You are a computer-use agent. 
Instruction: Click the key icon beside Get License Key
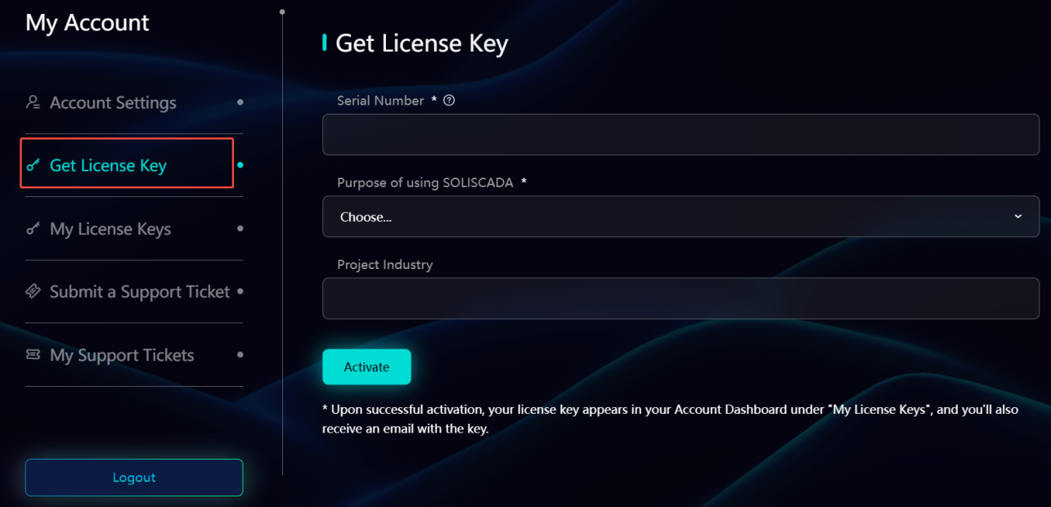pos(33,165)
